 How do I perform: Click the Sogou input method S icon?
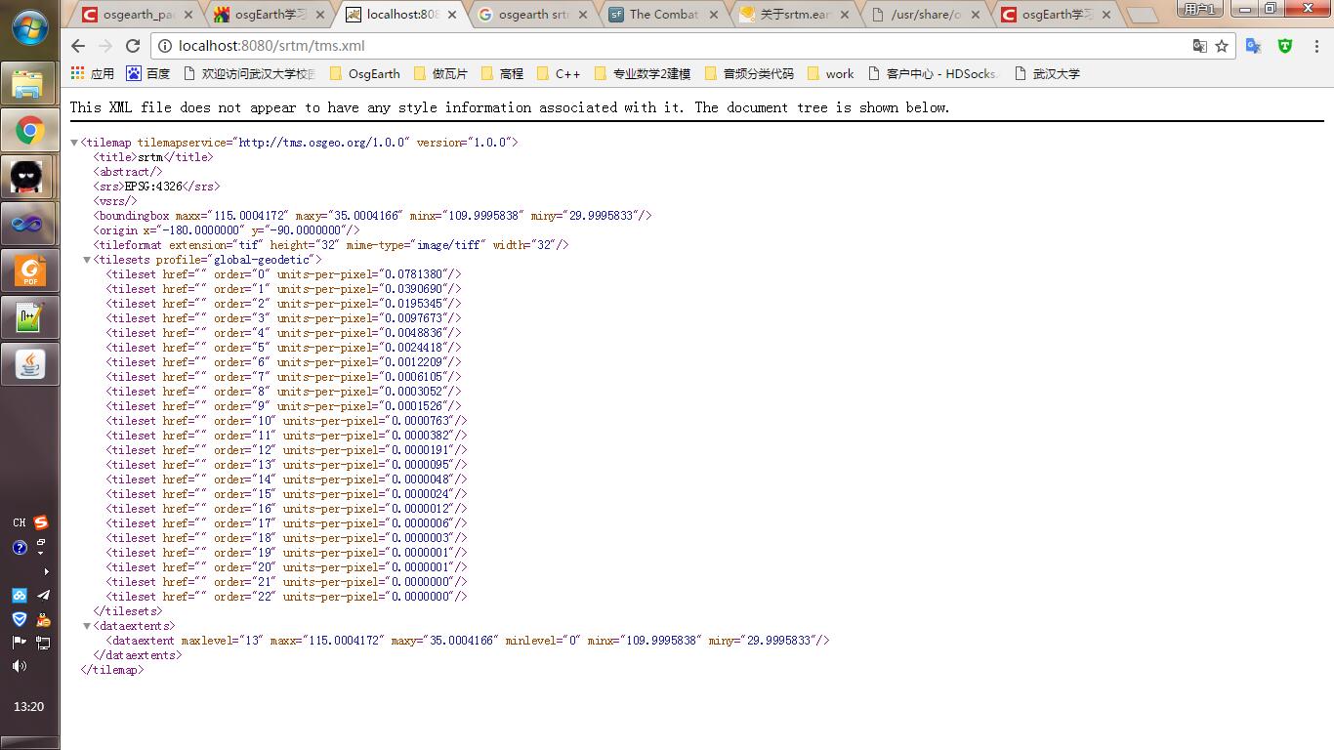[40, 522]
